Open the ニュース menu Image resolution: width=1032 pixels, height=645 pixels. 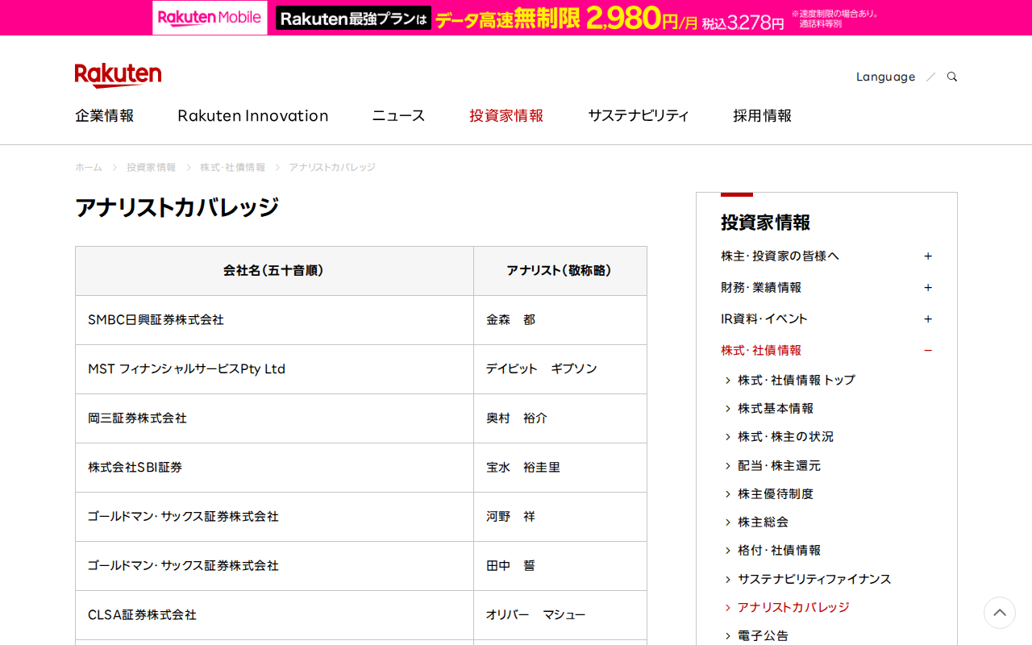tap(398, 115)
